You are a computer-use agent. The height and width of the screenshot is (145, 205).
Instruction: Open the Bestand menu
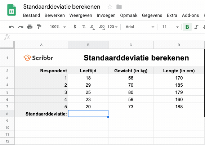[31, 15]
